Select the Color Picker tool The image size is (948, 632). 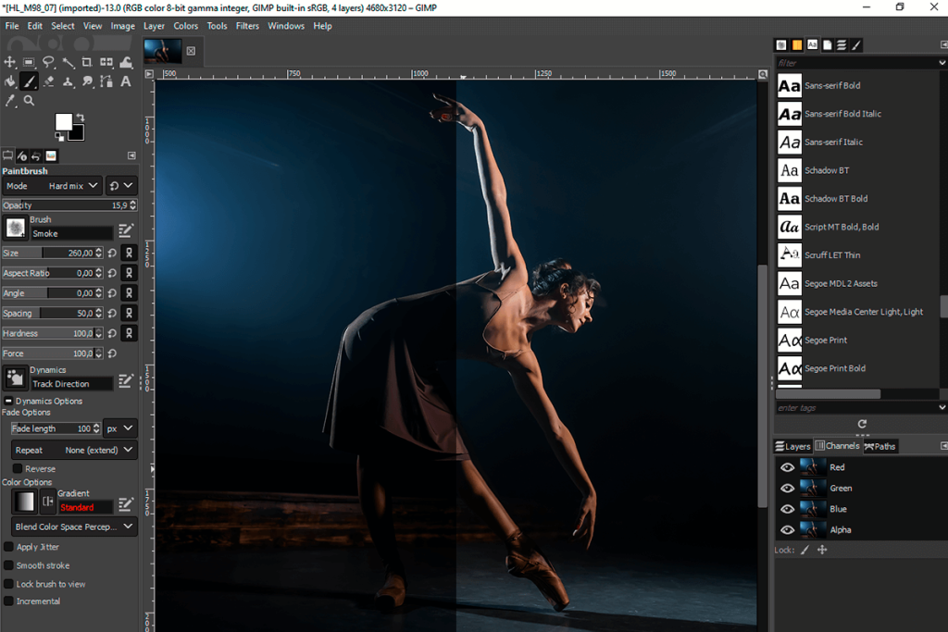(x=10, y=100)
